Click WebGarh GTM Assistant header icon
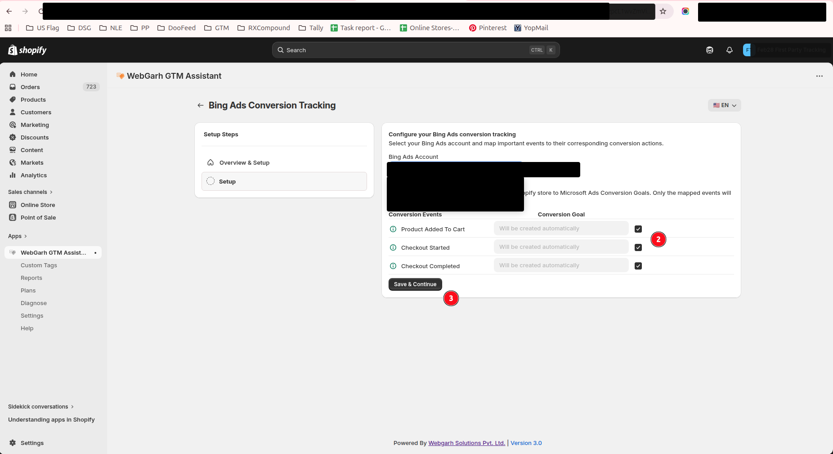Screen dimensions: 833x454 [x=120, y=76]
